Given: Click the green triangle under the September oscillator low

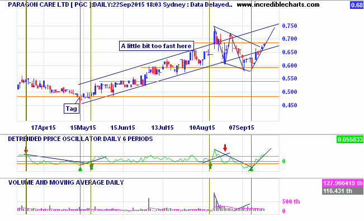Looking at the screenshot, I should 251,169.
